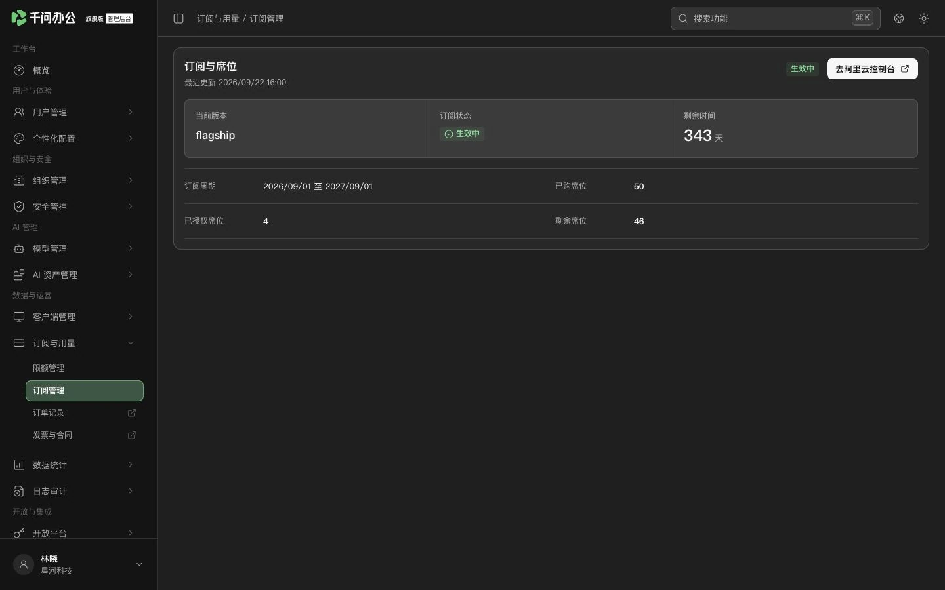Expand the 模型管理 chevron

131,248
